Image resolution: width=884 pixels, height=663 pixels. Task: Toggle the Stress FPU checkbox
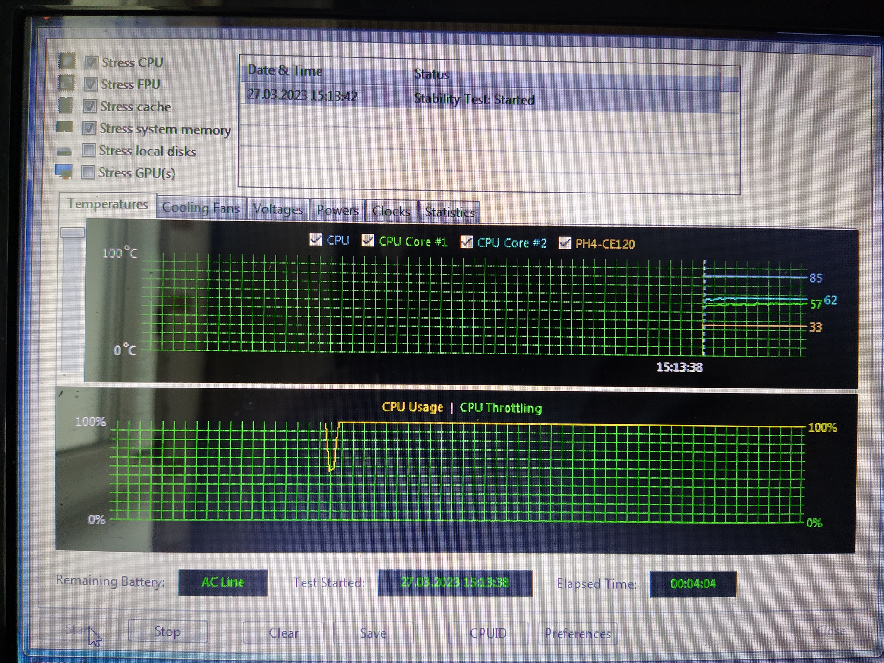[x=90, y=84]
